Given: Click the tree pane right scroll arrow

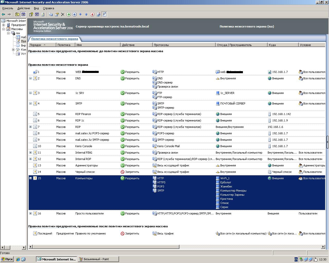Looking at the screenshot, I should [24, 248].
